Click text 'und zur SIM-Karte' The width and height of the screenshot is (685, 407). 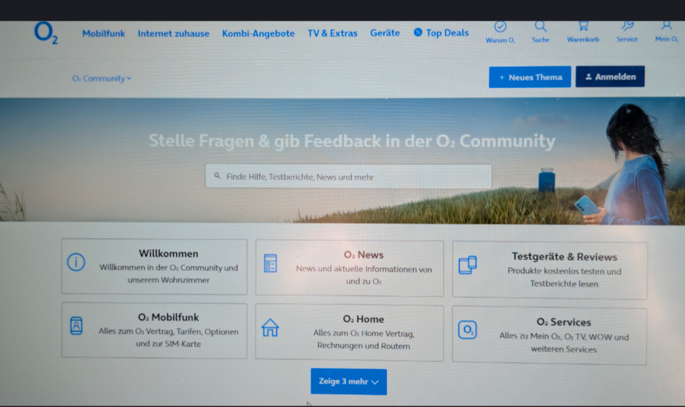click(x=168, y=344)
